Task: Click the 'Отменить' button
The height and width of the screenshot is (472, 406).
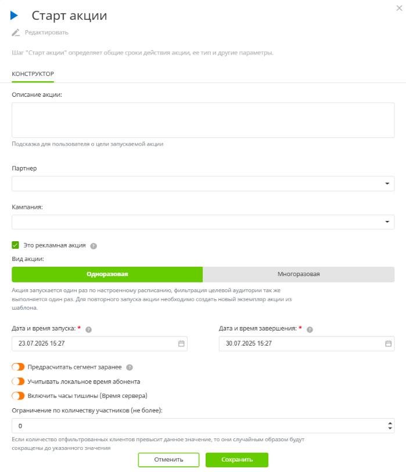Action: point(168,460)
